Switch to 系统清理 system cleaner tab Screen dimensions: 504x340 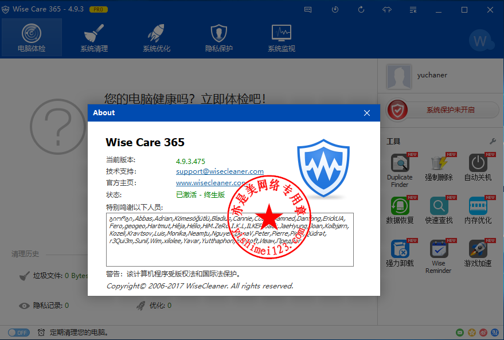pyautogui.click(x=94, y=38)
